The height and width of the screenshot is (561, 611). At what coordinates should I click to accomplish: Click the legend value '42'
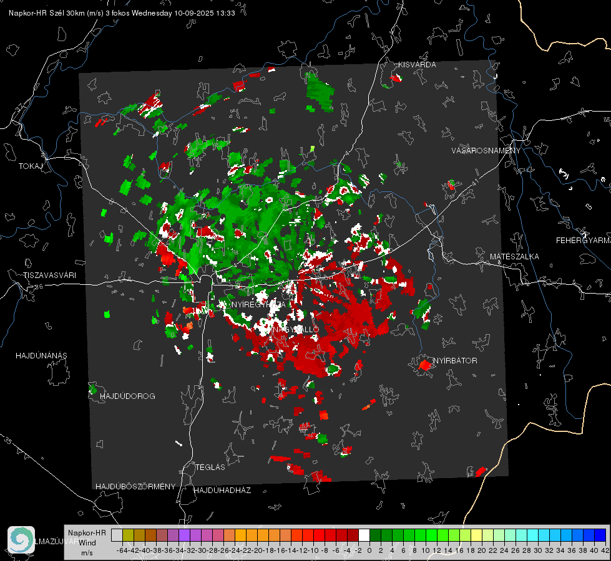(605, 550)
